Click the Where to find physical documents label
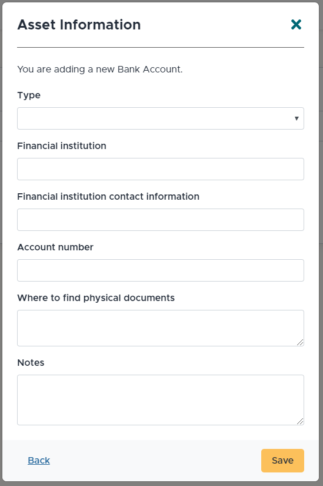This screenshot has width=323, height=486. click(96, 298)
